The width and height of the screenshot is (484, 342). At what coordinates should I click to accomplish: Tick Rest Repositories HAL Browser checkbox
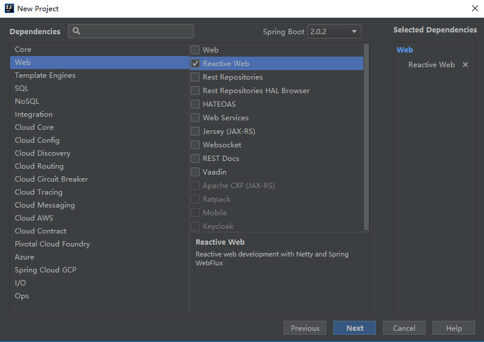(195, 90)
